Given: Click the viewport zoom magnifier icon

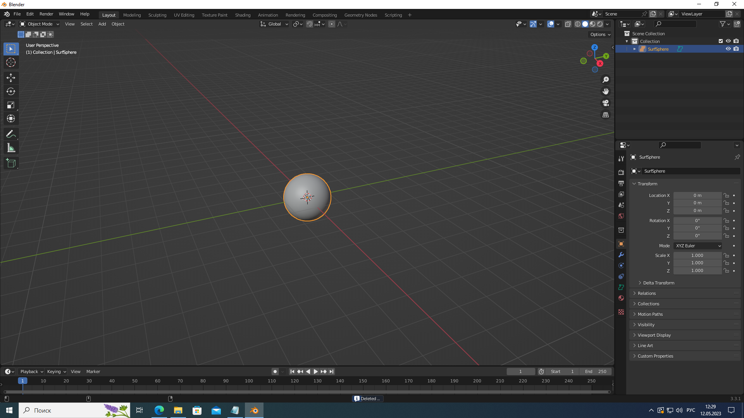Looking at the screenshot, I should click(605, 80).
